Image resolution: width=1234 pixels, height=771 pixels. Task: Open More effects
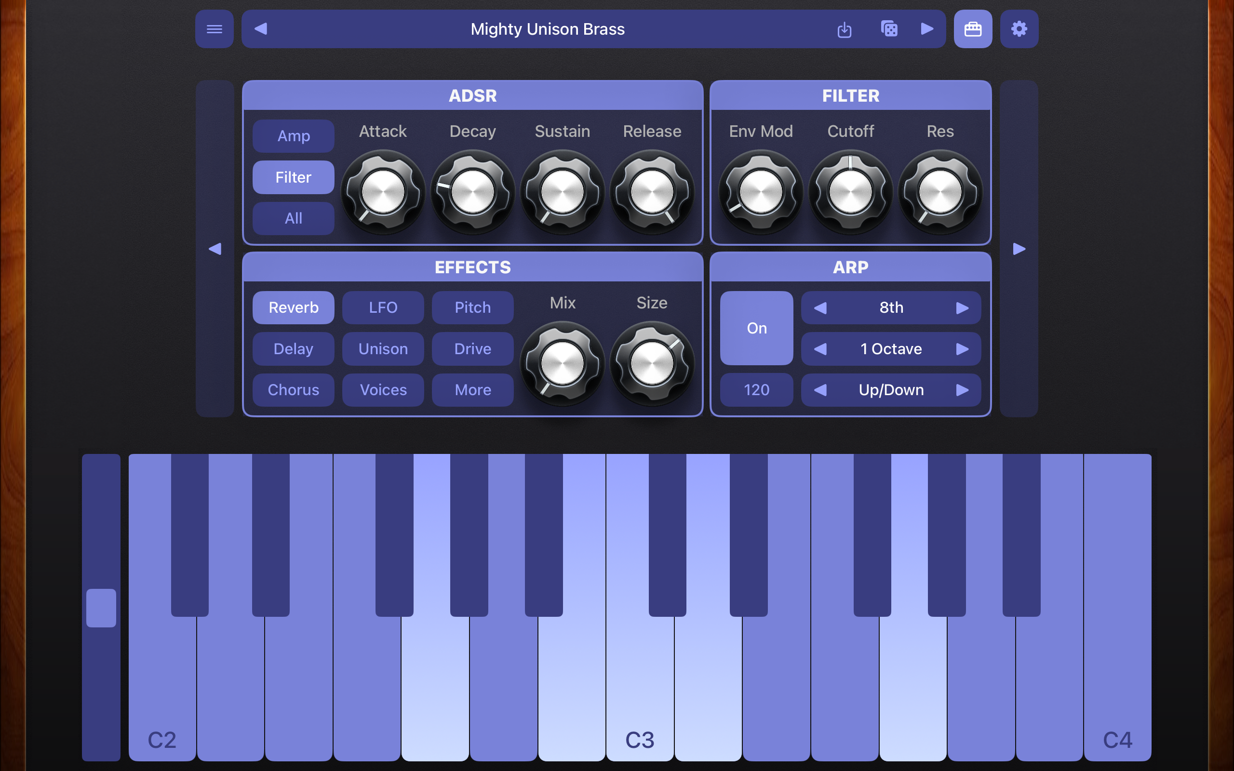[x=473, y=390]
